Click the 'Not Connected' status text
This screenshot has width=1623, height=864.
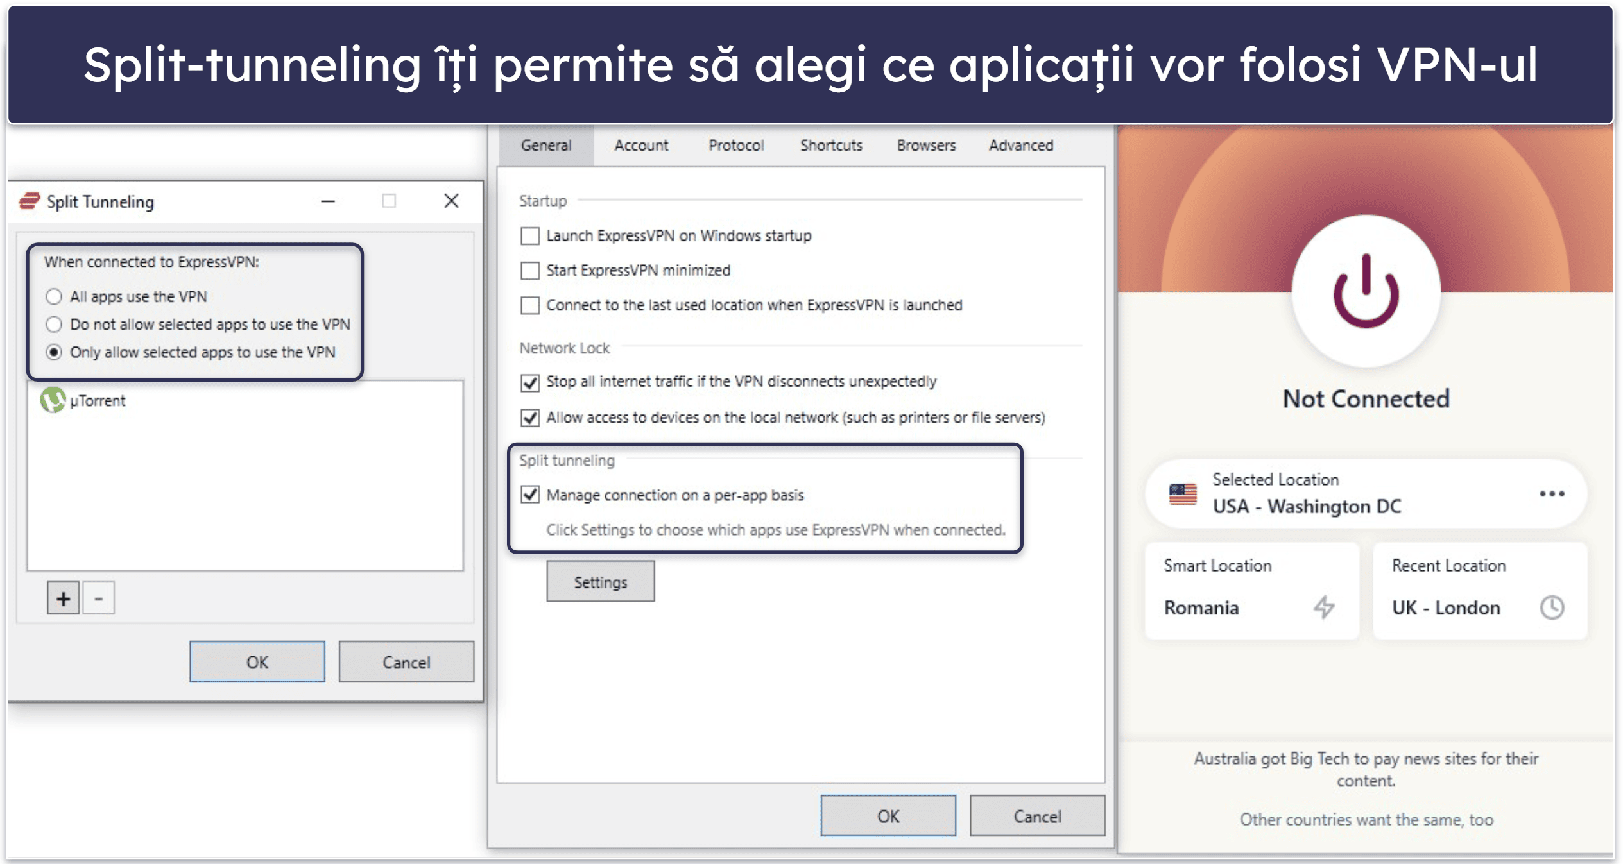point(1366,399)
